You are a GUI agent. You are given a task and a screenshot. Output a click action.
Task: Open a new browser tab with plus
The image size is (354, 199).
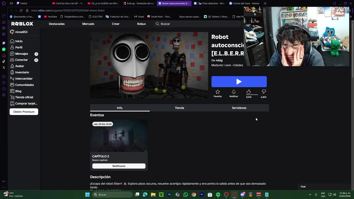tap(265, 3)
